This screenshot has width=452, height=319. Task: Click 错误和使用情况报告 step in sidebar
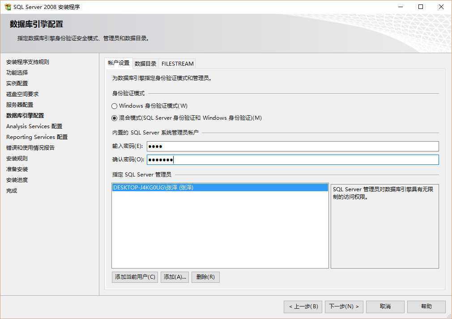(x=30, y=148)
